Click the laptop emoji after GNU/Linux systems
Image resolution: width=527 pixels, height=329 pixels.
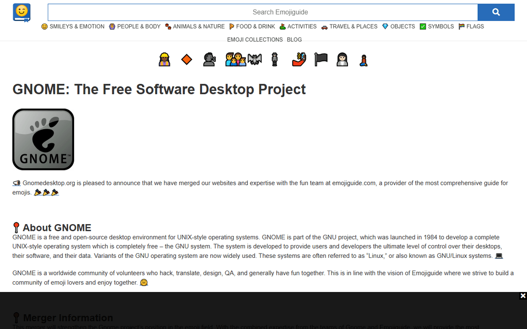[x=499, y=256]
